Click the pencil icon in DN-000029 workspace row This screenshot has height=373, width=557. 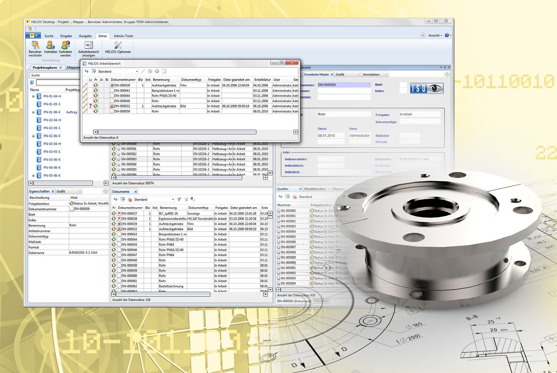pyautogui.click(x=85, y=85)
